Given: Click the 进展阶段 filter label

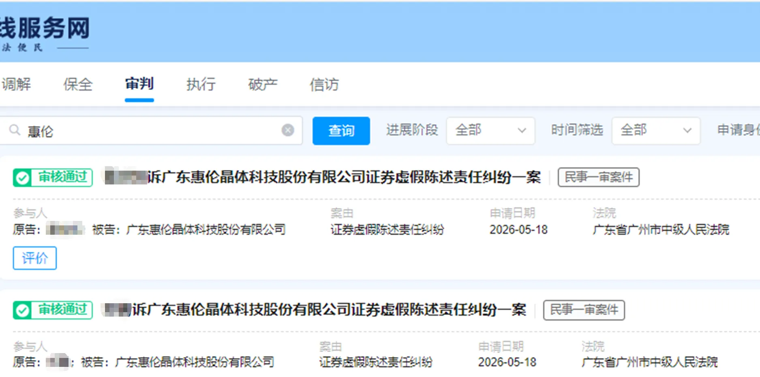Looking at the screenshot, I should [412, 130].
